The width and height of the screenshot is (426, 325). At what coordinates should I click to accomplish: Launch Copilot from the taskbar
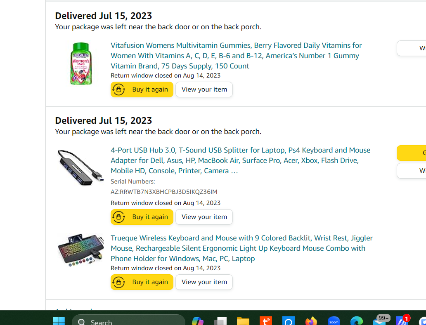click(x=197, y=320)
